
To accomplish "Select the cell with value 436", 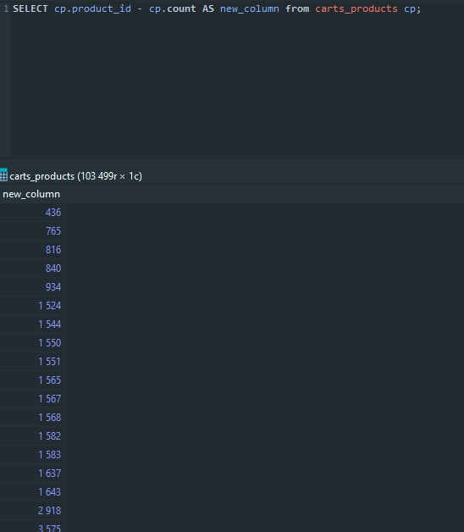I will pyautogui.click(x=32, y=213).
